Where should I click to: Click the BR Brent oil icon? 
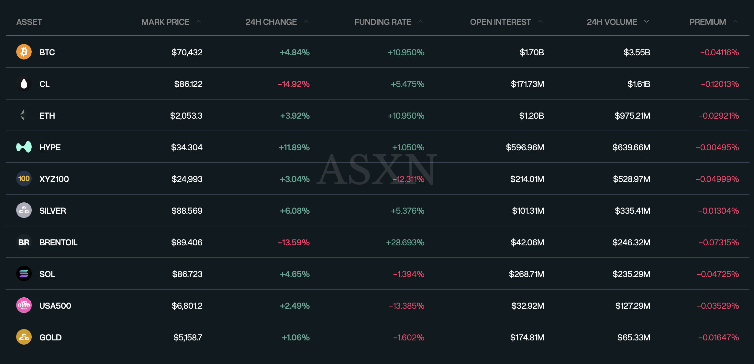[24, 242]
